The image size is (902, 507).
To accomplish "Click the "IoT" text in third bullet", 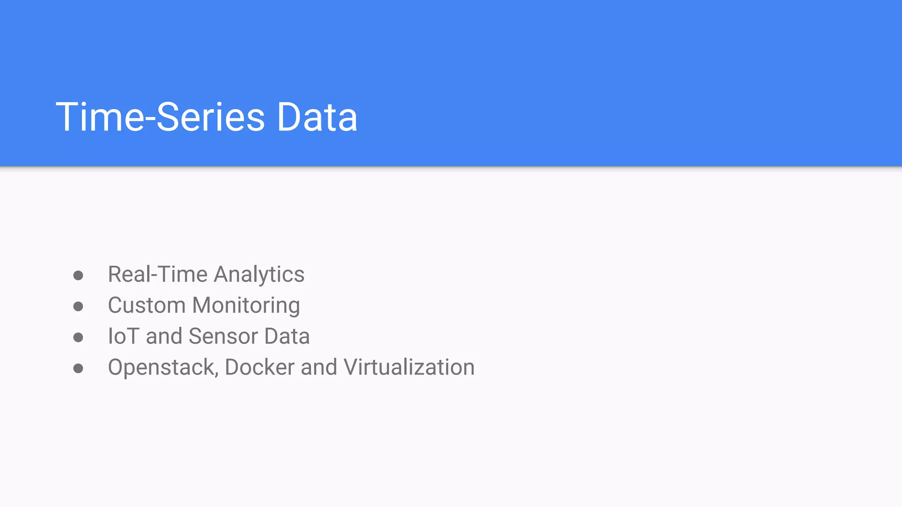I will click(x=124, y=336).
